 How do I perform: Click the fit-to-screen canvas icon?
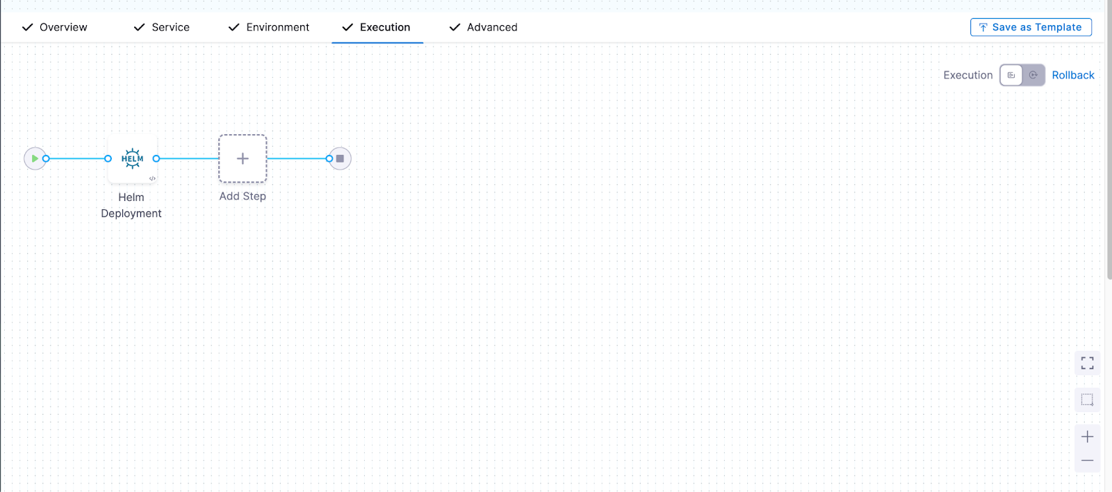pyautogui.click(x=1087, y=363)
